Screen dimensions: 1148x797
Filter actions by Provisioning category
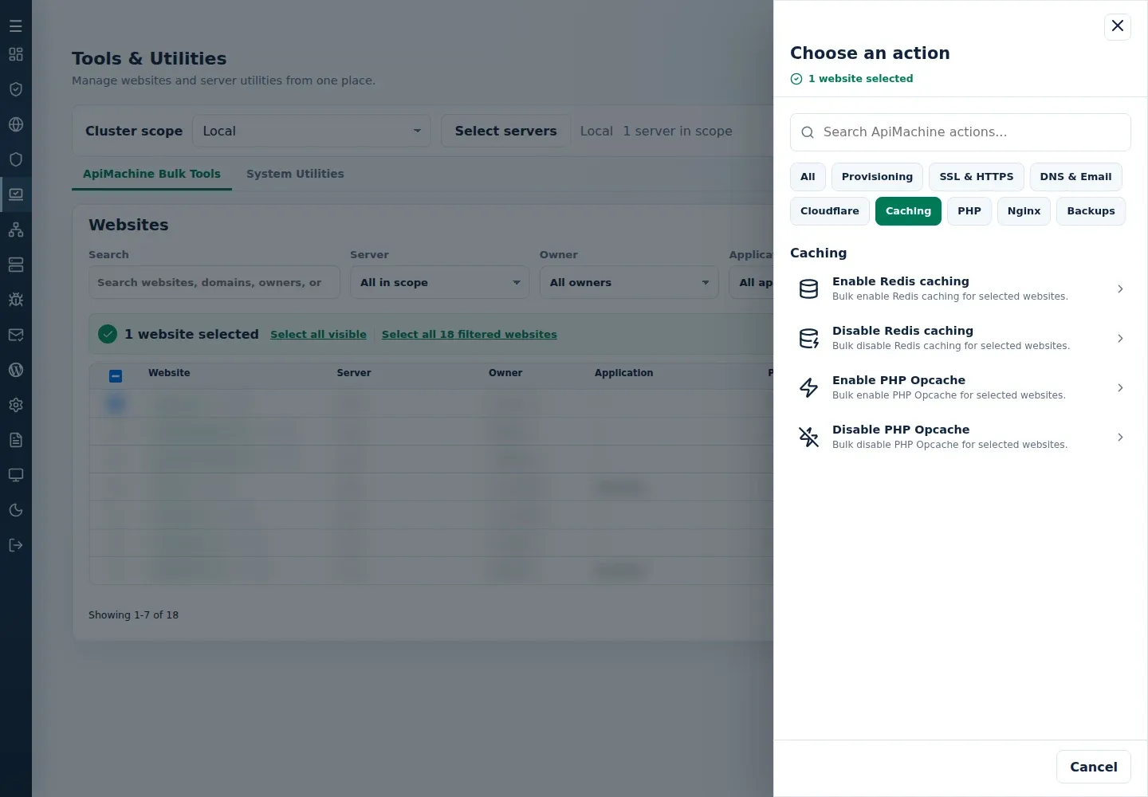877,177
